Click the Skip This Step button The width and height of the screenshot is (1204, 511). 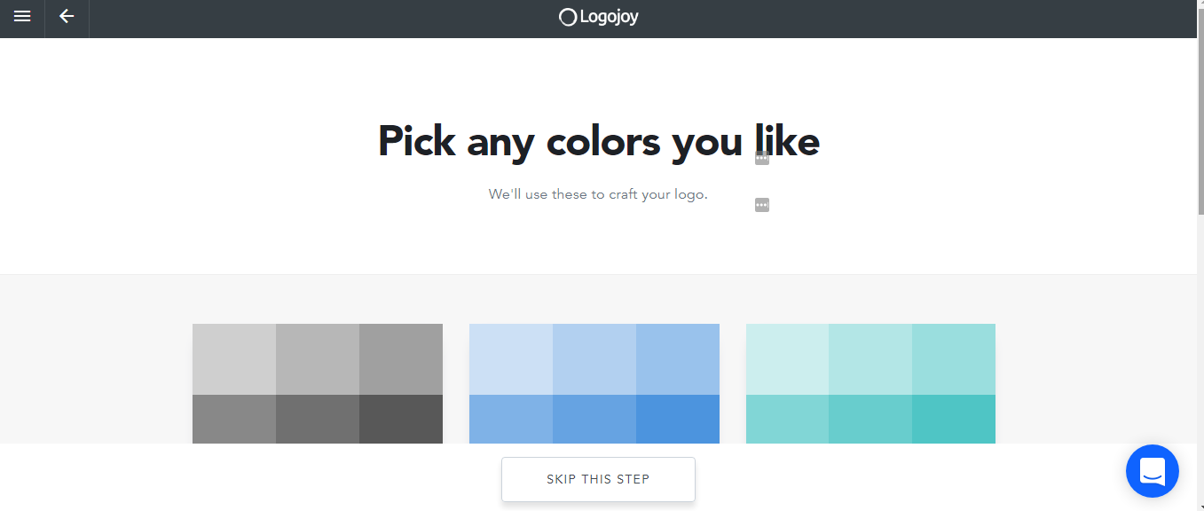click(x=598, y=479)
